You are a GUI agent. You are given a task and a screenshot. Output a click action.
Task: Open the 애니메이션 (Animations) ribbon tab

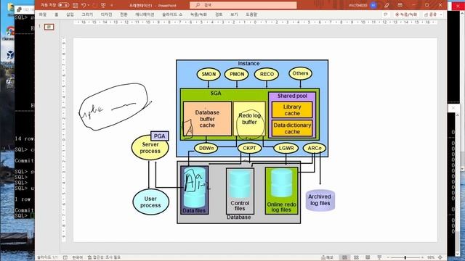tap(145, 14)
